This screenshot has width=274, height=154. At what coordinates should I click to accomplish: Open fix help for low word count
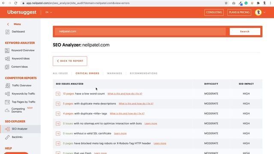coord(125,94)
